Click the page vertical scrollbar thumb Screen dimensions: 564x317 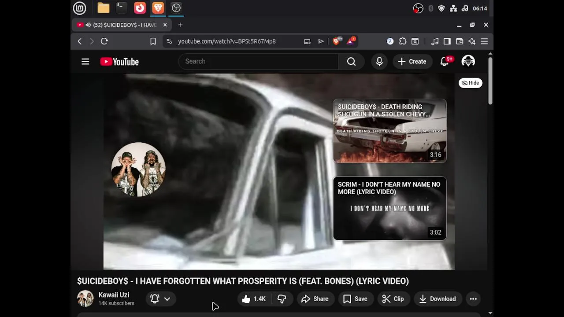490,81
